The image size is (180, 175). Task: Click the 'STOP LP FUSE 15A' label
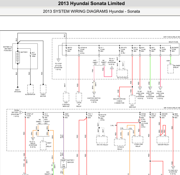30,116
